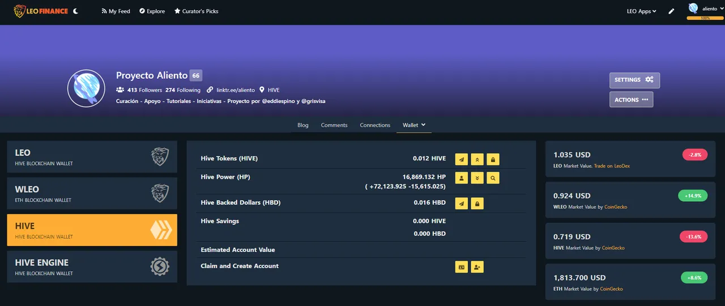Click 413 Followers count
This screenshot has width=725, height=306.
(x=144, y=90)
